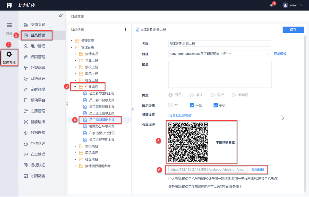Click the 地图配置 map icon

[x=26, y=176]
